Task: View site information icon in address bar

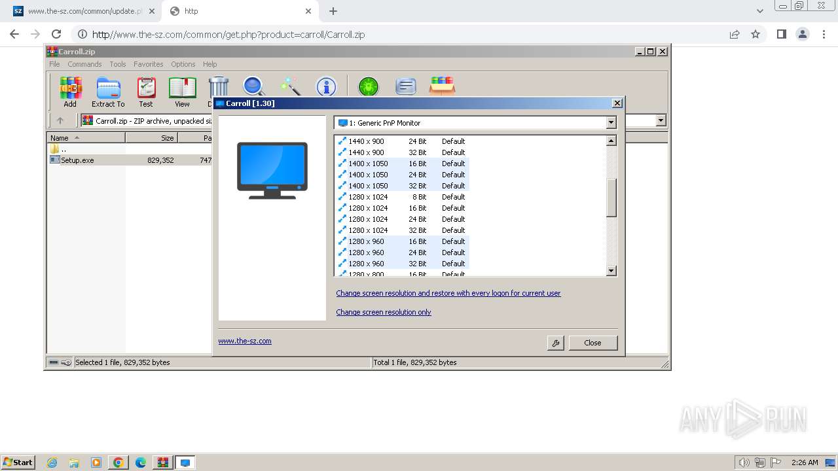Action: point(82,35)
